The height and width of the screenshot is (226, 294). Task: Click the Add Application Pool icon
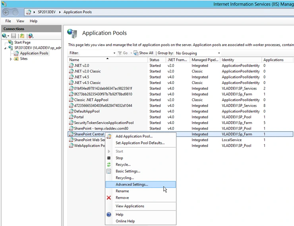coord(109,136)
